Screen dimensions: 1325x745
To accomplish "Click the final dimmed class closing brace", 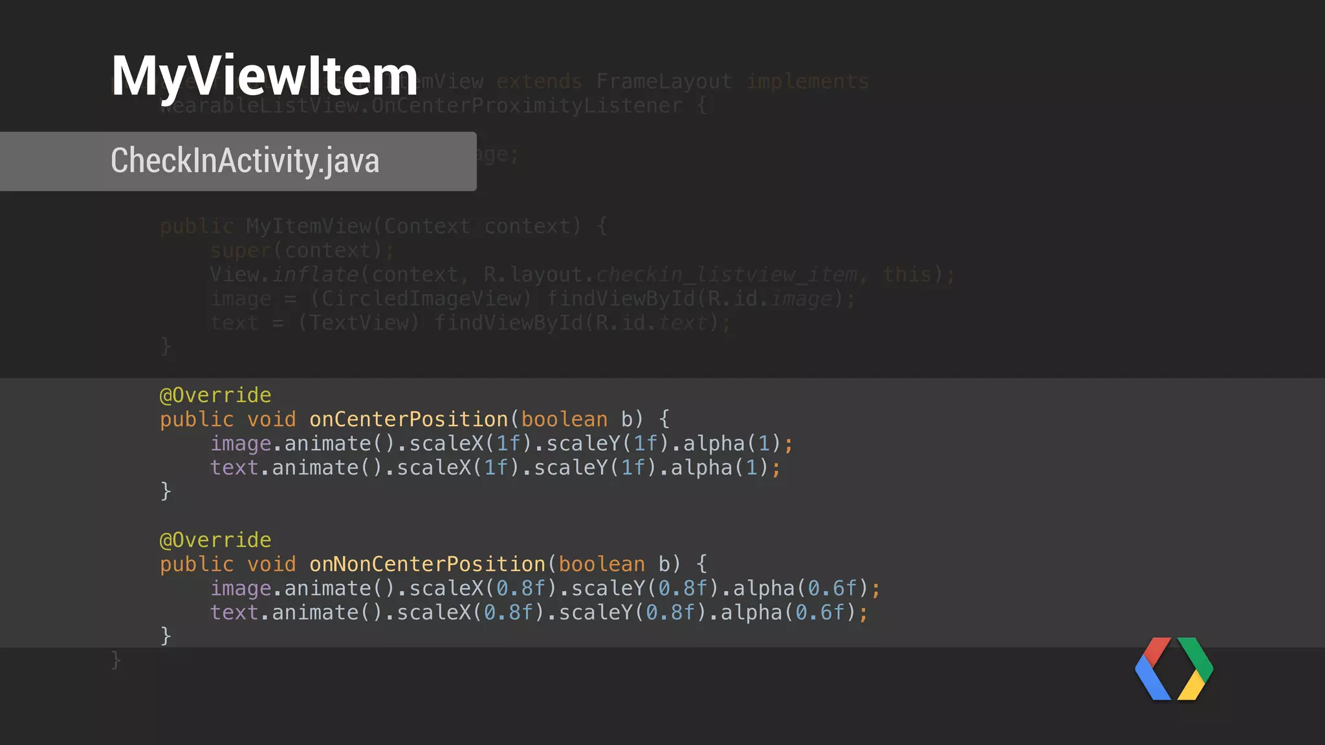I will [116, 660].
